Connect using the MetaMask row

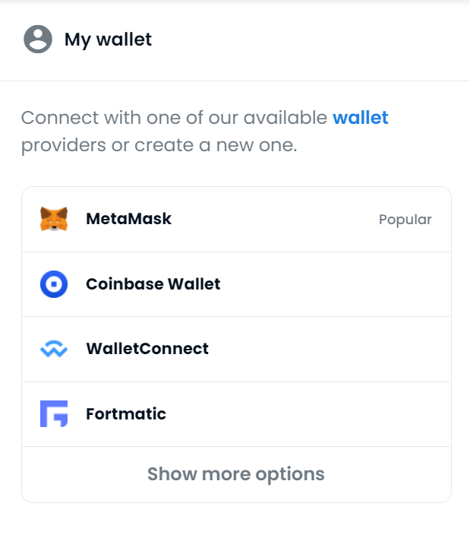coord(236,220)
